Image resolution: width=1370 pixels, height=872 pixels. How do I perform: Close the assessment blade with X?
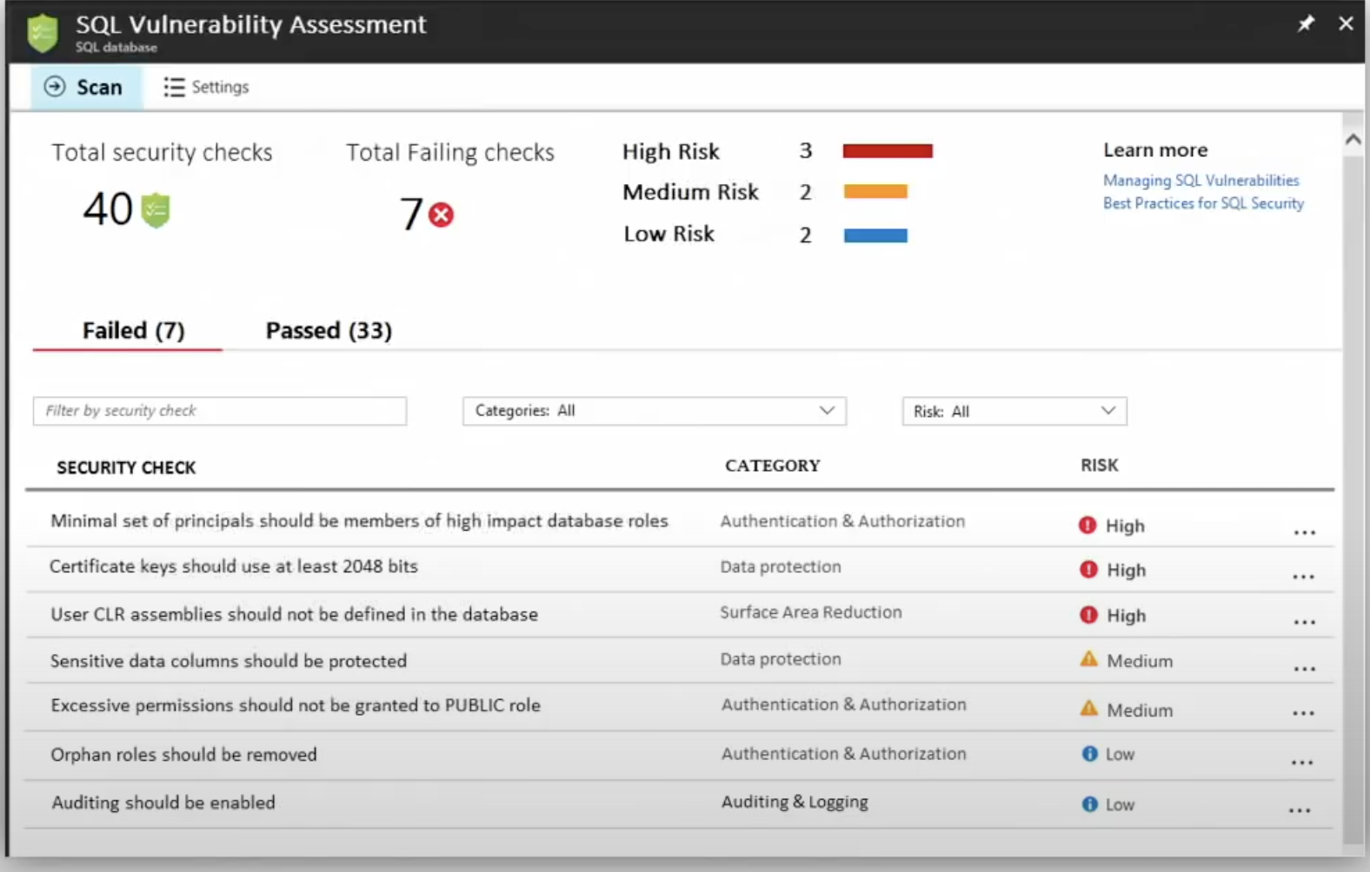coord(1346,23)
